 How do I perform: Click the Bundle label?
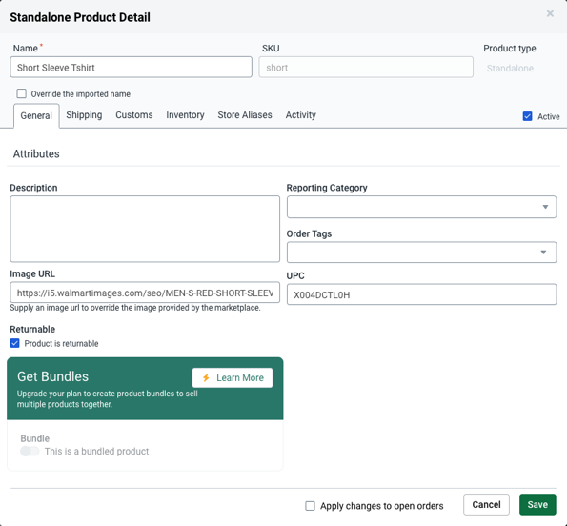click(x=34, y=438)
